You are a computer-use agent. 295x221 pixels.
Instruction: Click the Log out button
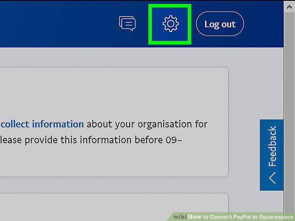click(x=220, y=23)
